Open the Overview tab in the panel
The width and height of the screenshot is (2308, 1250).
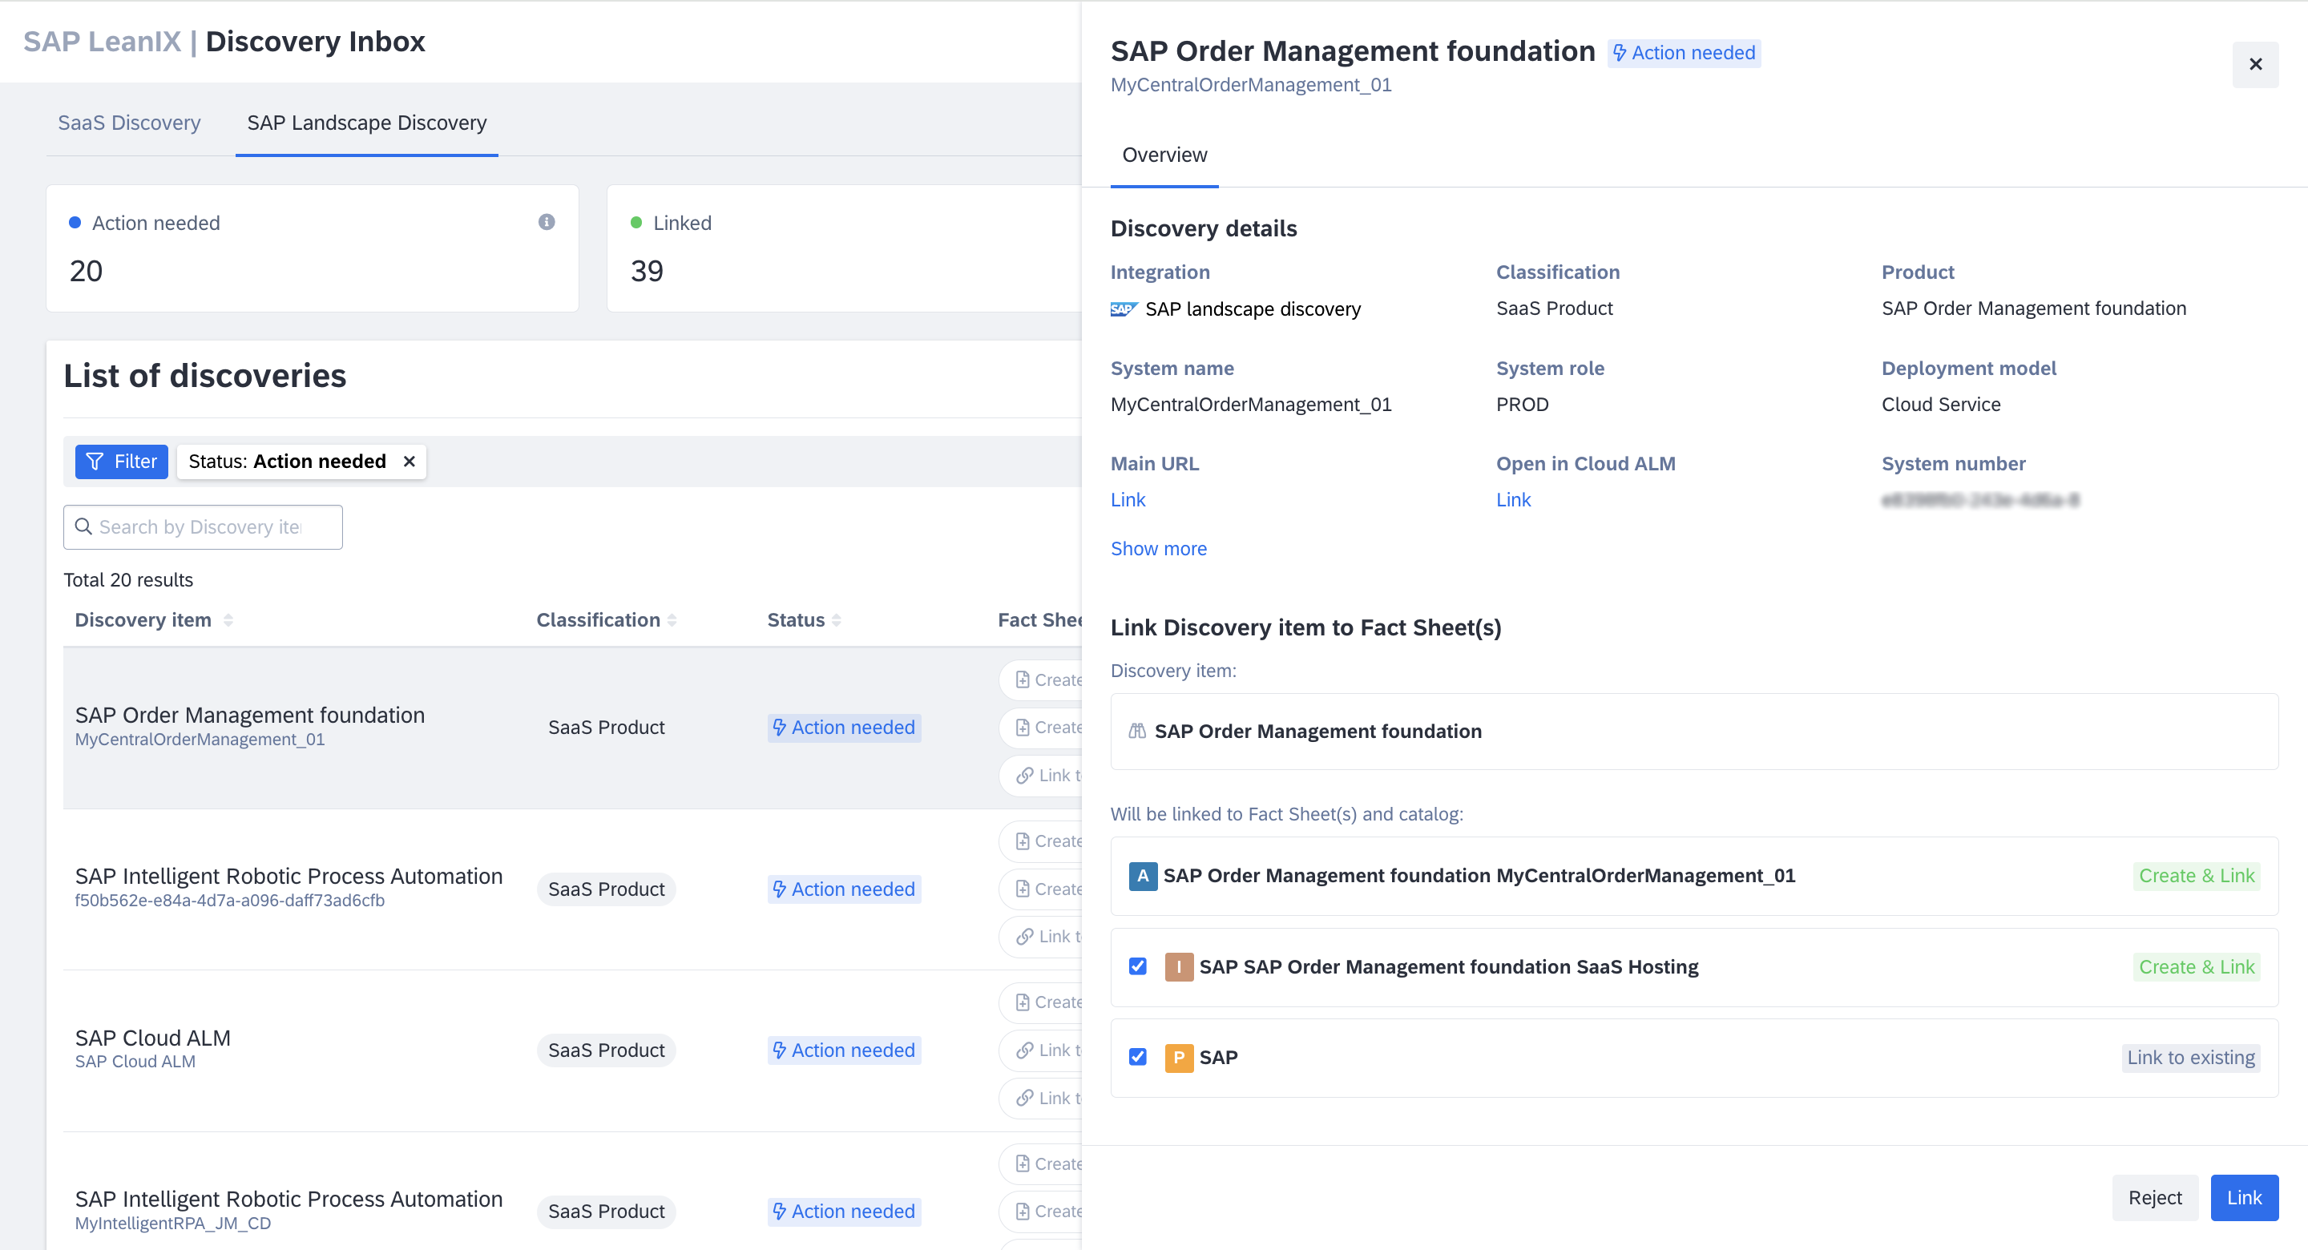[1164, 155]
